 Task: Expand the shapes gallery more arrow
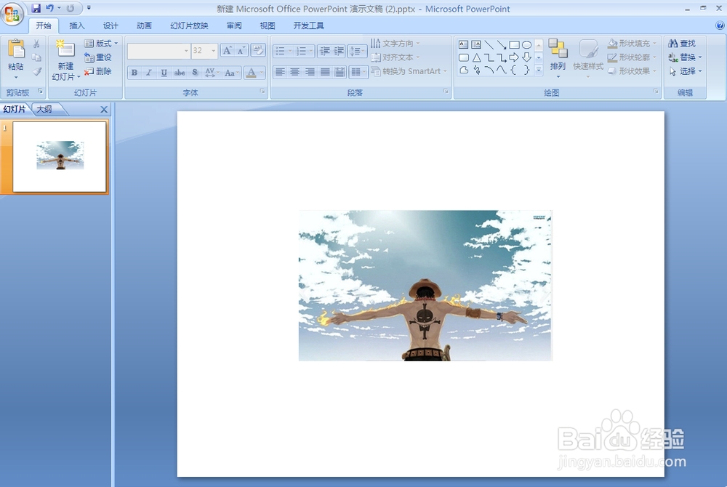click(539, 70)
